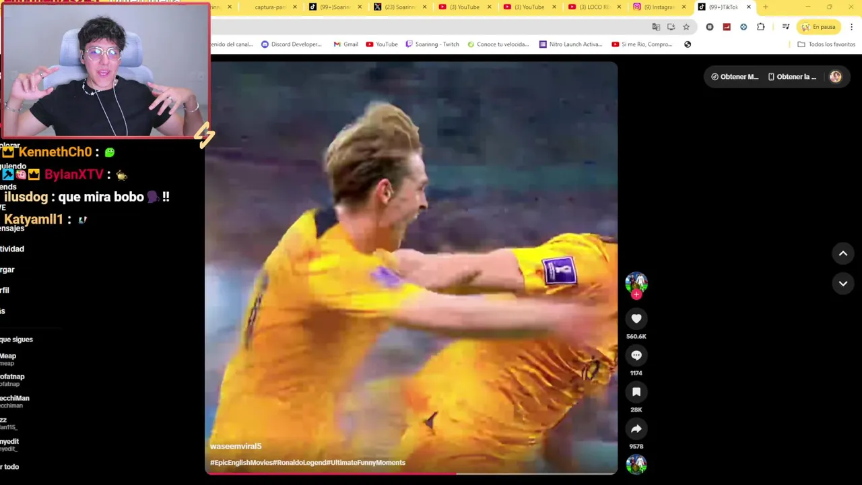Click the KennethCh0 chat username
The image size is (862, 485).
(55, 152)
